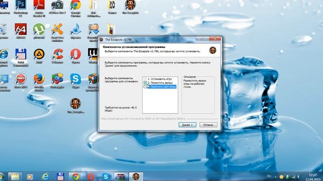The height and width of the screenshot is (181, 323).
Task: Open the Skype desktop shortcut
Action: pyautogui.click(x=76, y=80)
